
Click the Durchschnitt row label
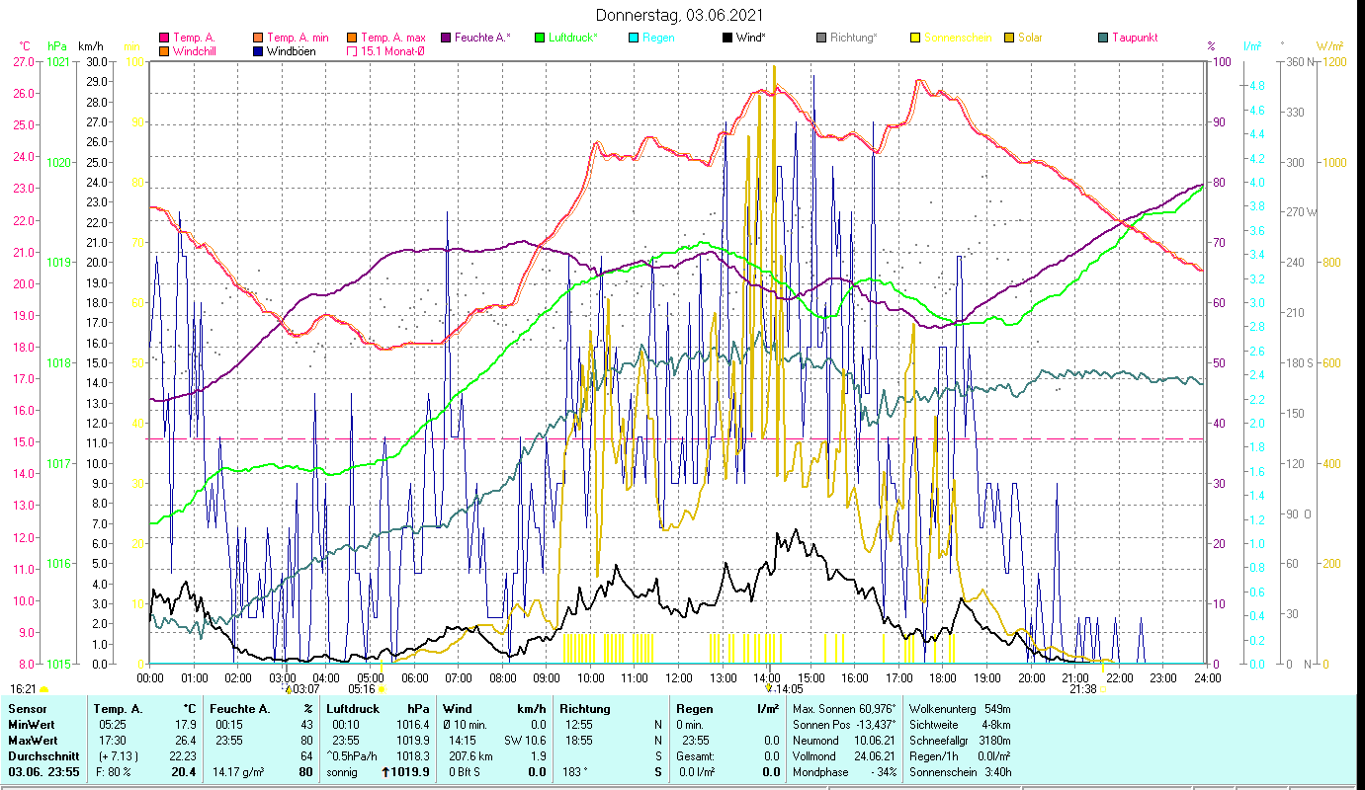[x=42, y=755]
